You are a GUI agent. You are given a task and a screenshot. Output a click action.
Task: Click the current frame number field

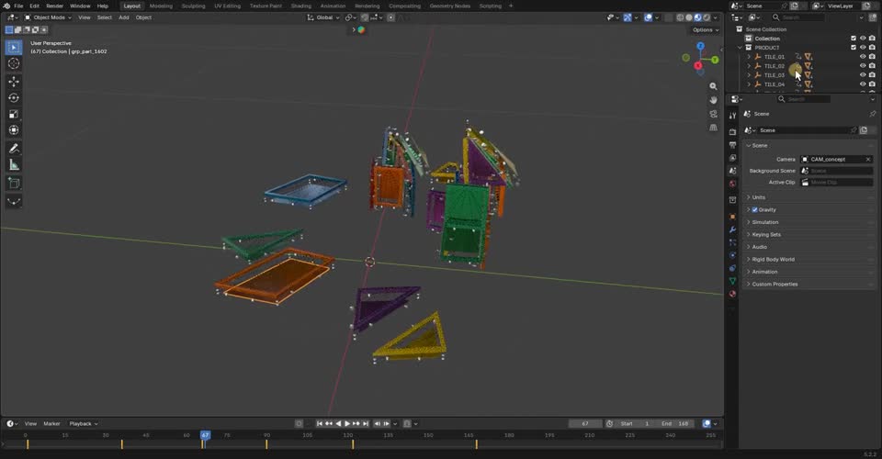point(585,423)
